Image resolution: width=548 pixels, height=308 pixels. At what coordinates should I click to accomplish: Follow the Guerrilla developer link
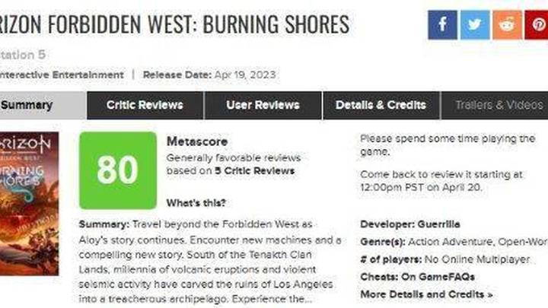[x=438, y=224]
